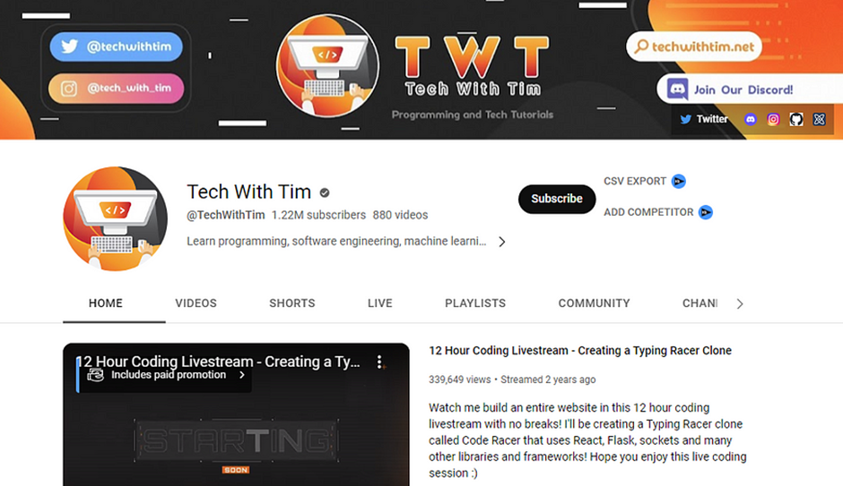843x486 pixels.
Task: Go to the Playlists tab
Action: (x=475, y=303)
